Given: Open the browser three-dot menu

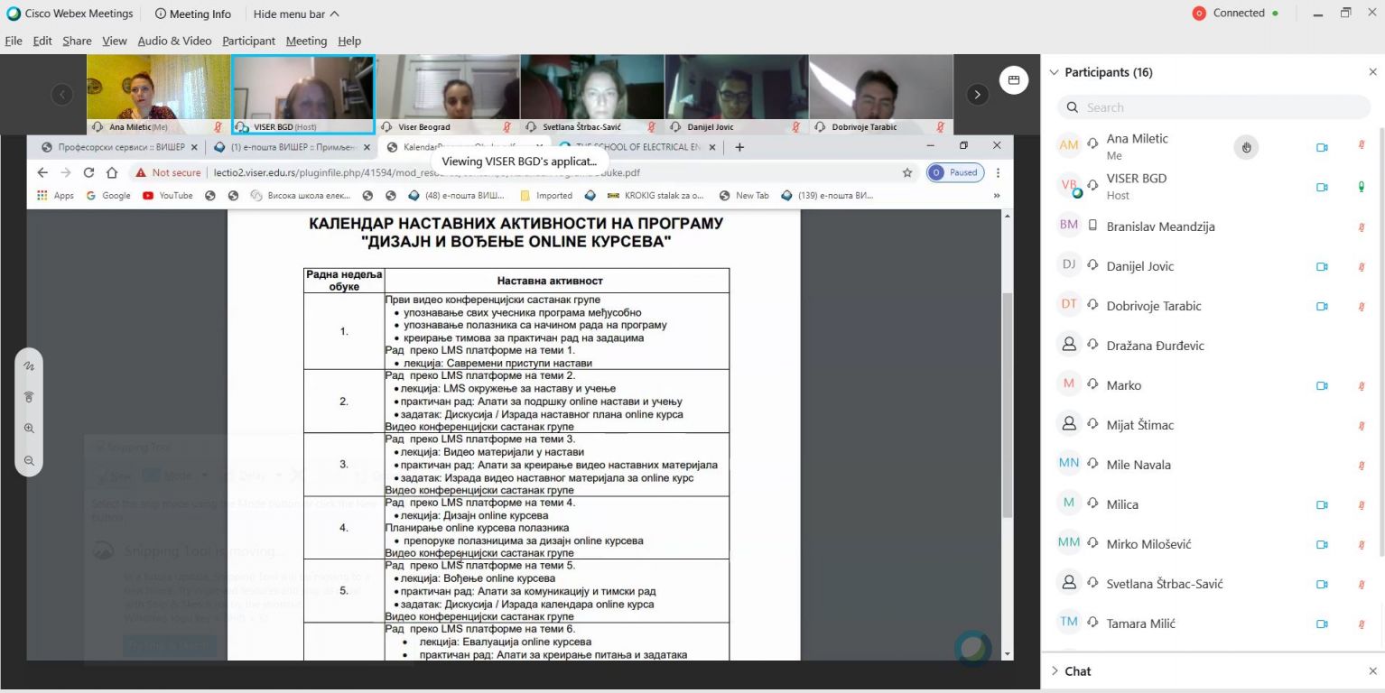Looking at the screenshot, I should tap(998, 172).
